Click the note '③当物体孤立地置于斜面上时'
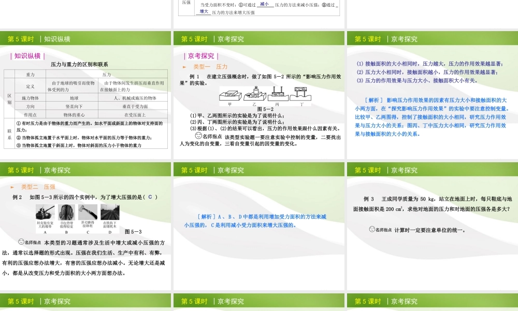 tap(79, 145)
